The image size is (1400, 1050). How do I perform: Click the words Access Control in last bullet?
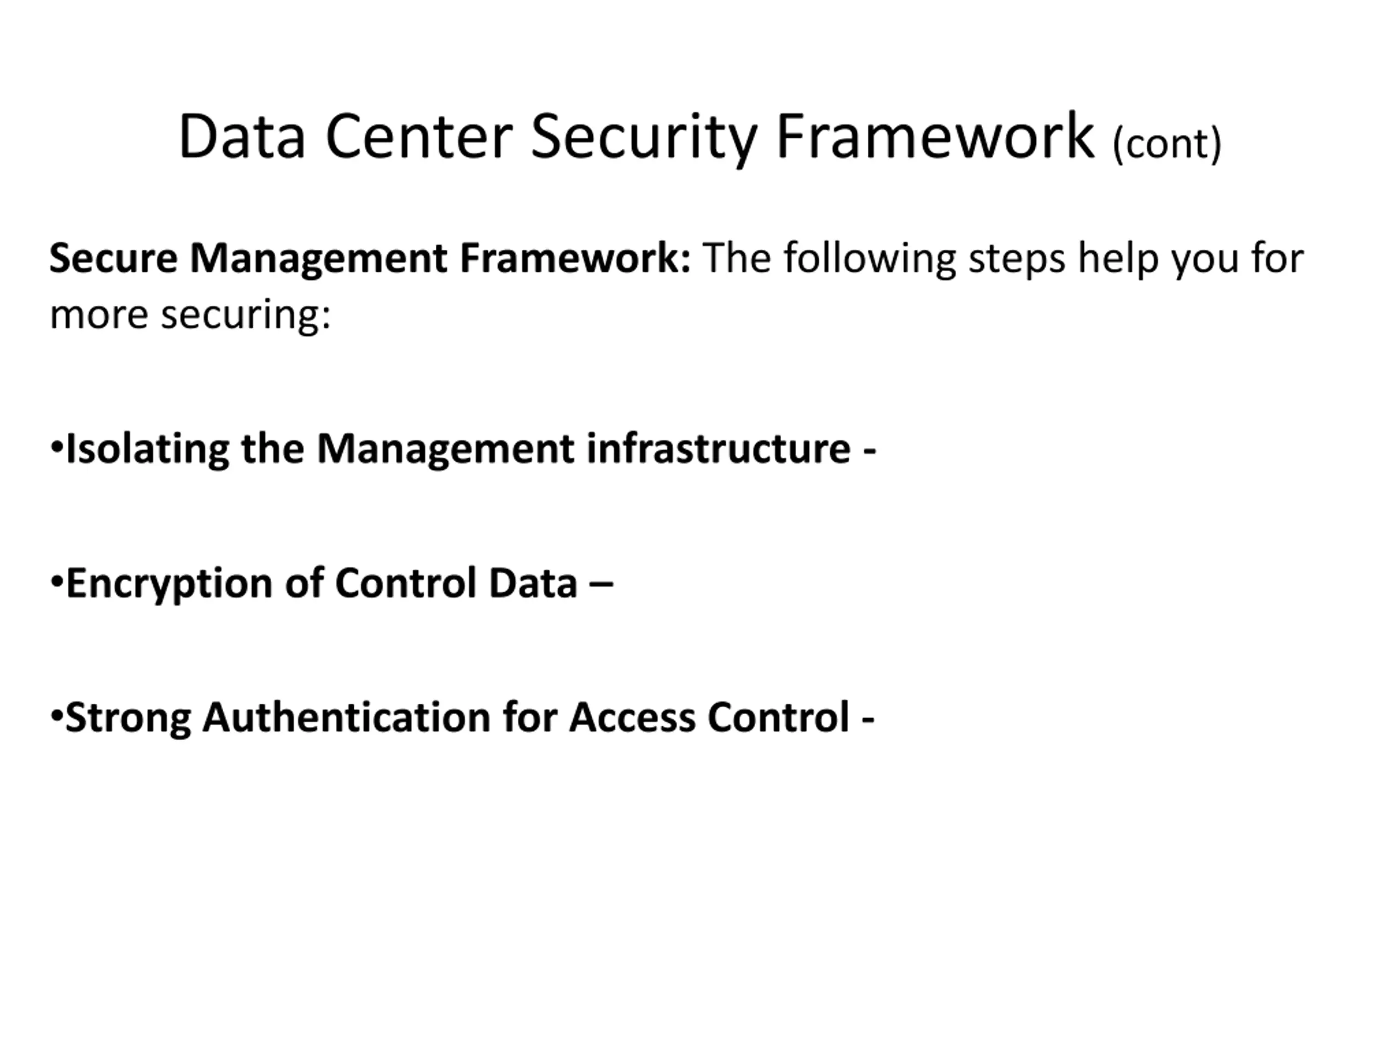tap(709, 717)
